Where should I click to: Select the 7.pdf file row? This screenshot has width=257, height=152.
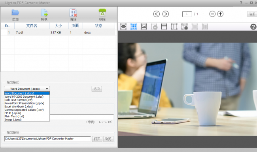[x=58, y=33]
